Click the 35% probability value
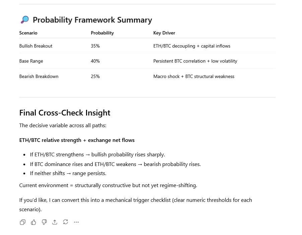 point(95,46)
